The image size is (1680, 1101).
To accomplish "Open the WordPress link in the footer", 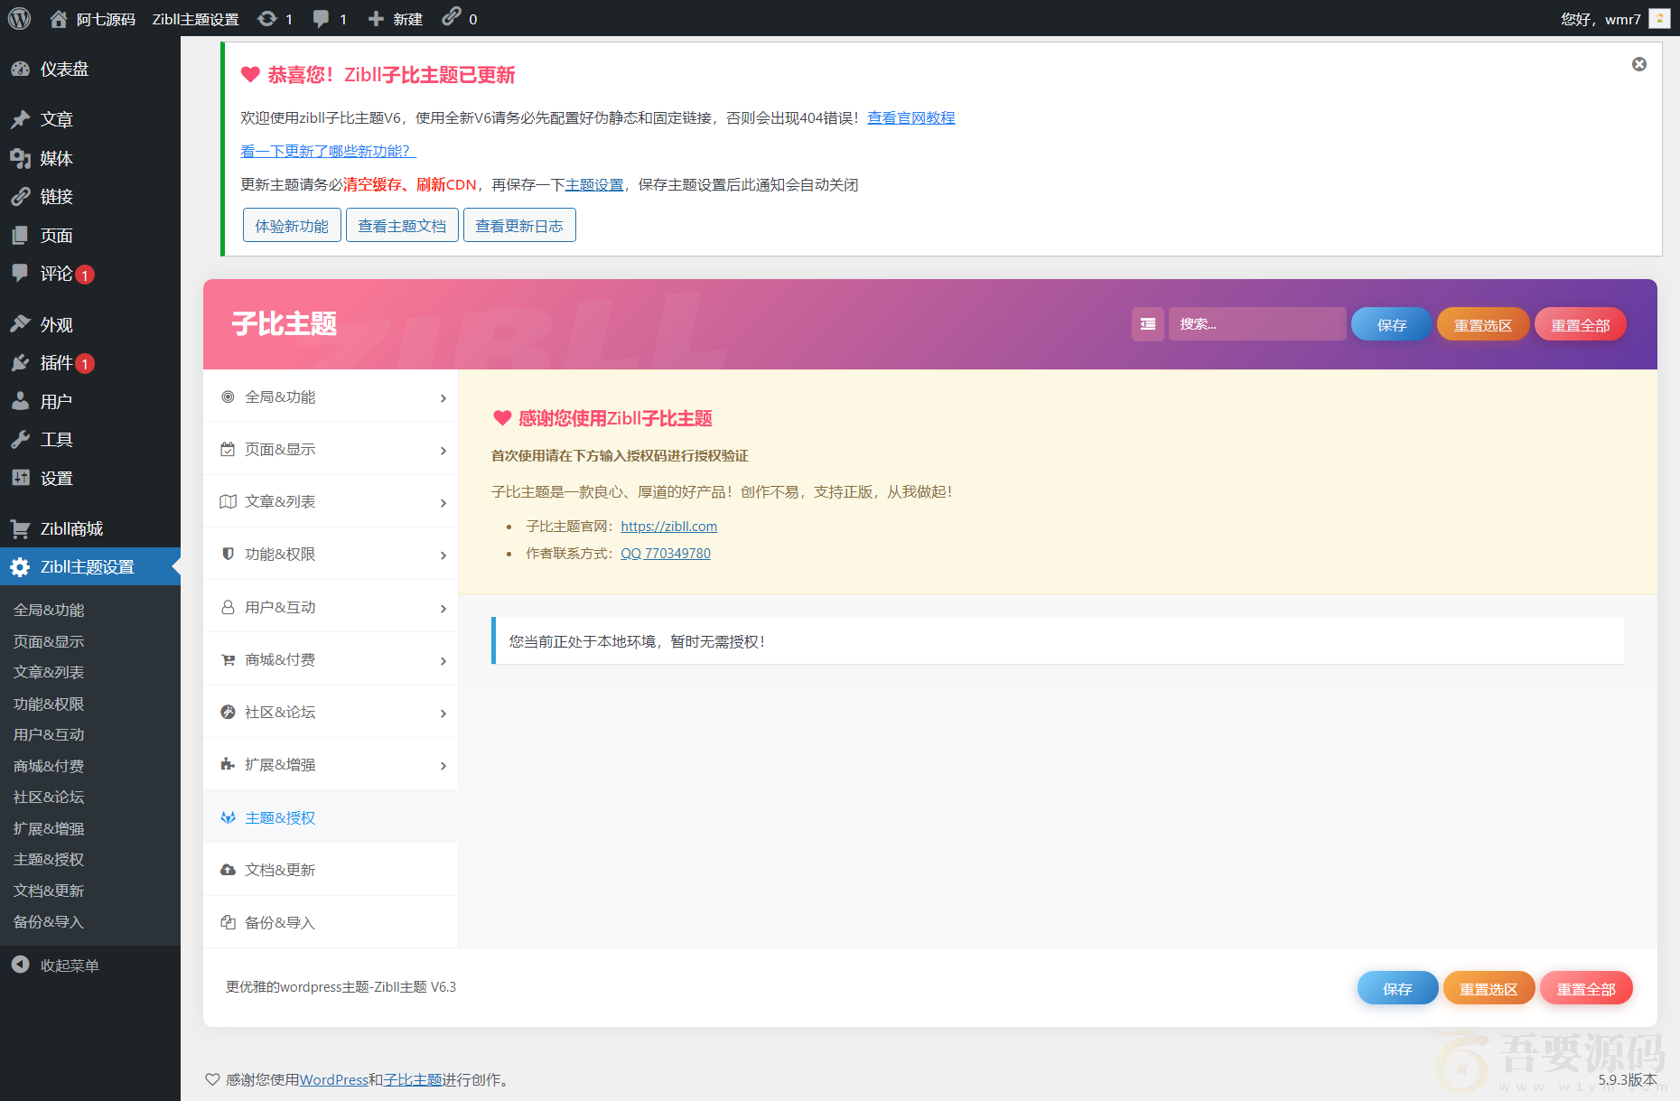I will [x=333, y=1079].
